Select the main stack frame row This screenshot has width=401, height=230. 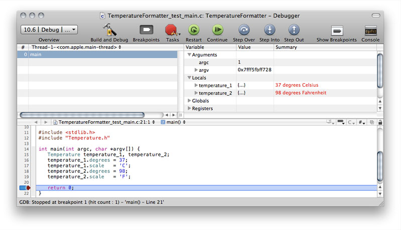[97, 55]
